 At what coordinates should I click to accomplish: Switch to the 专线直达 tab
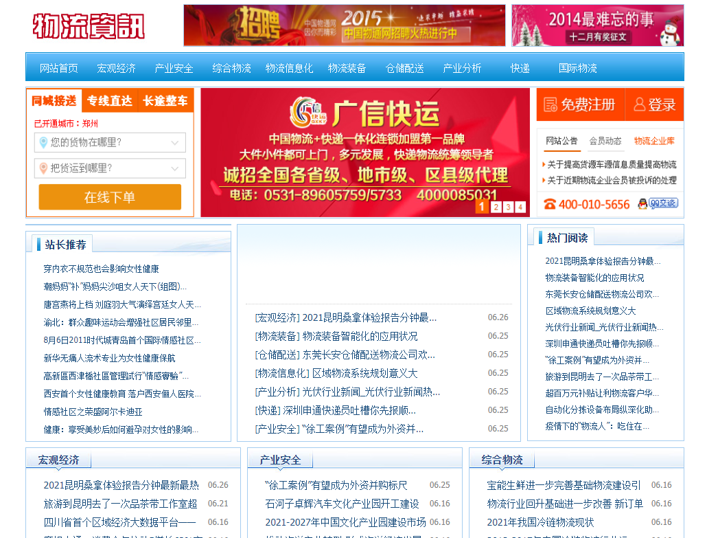pyautogui.click(x=110, y=100)
